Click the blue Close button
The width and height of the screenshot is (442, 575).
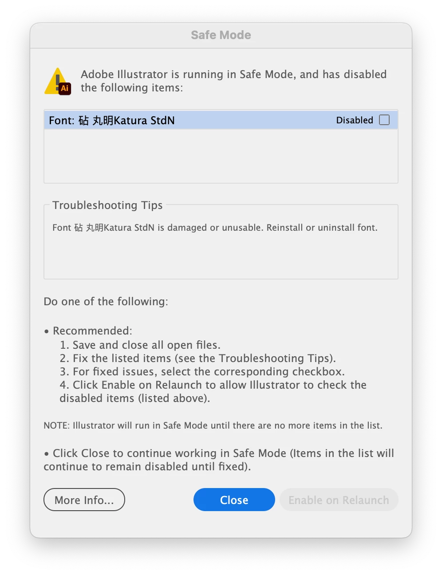pos(234,500)
